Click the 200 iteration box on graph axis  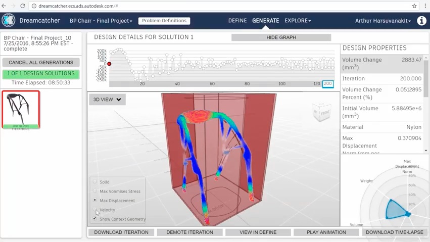click(328, 84)
